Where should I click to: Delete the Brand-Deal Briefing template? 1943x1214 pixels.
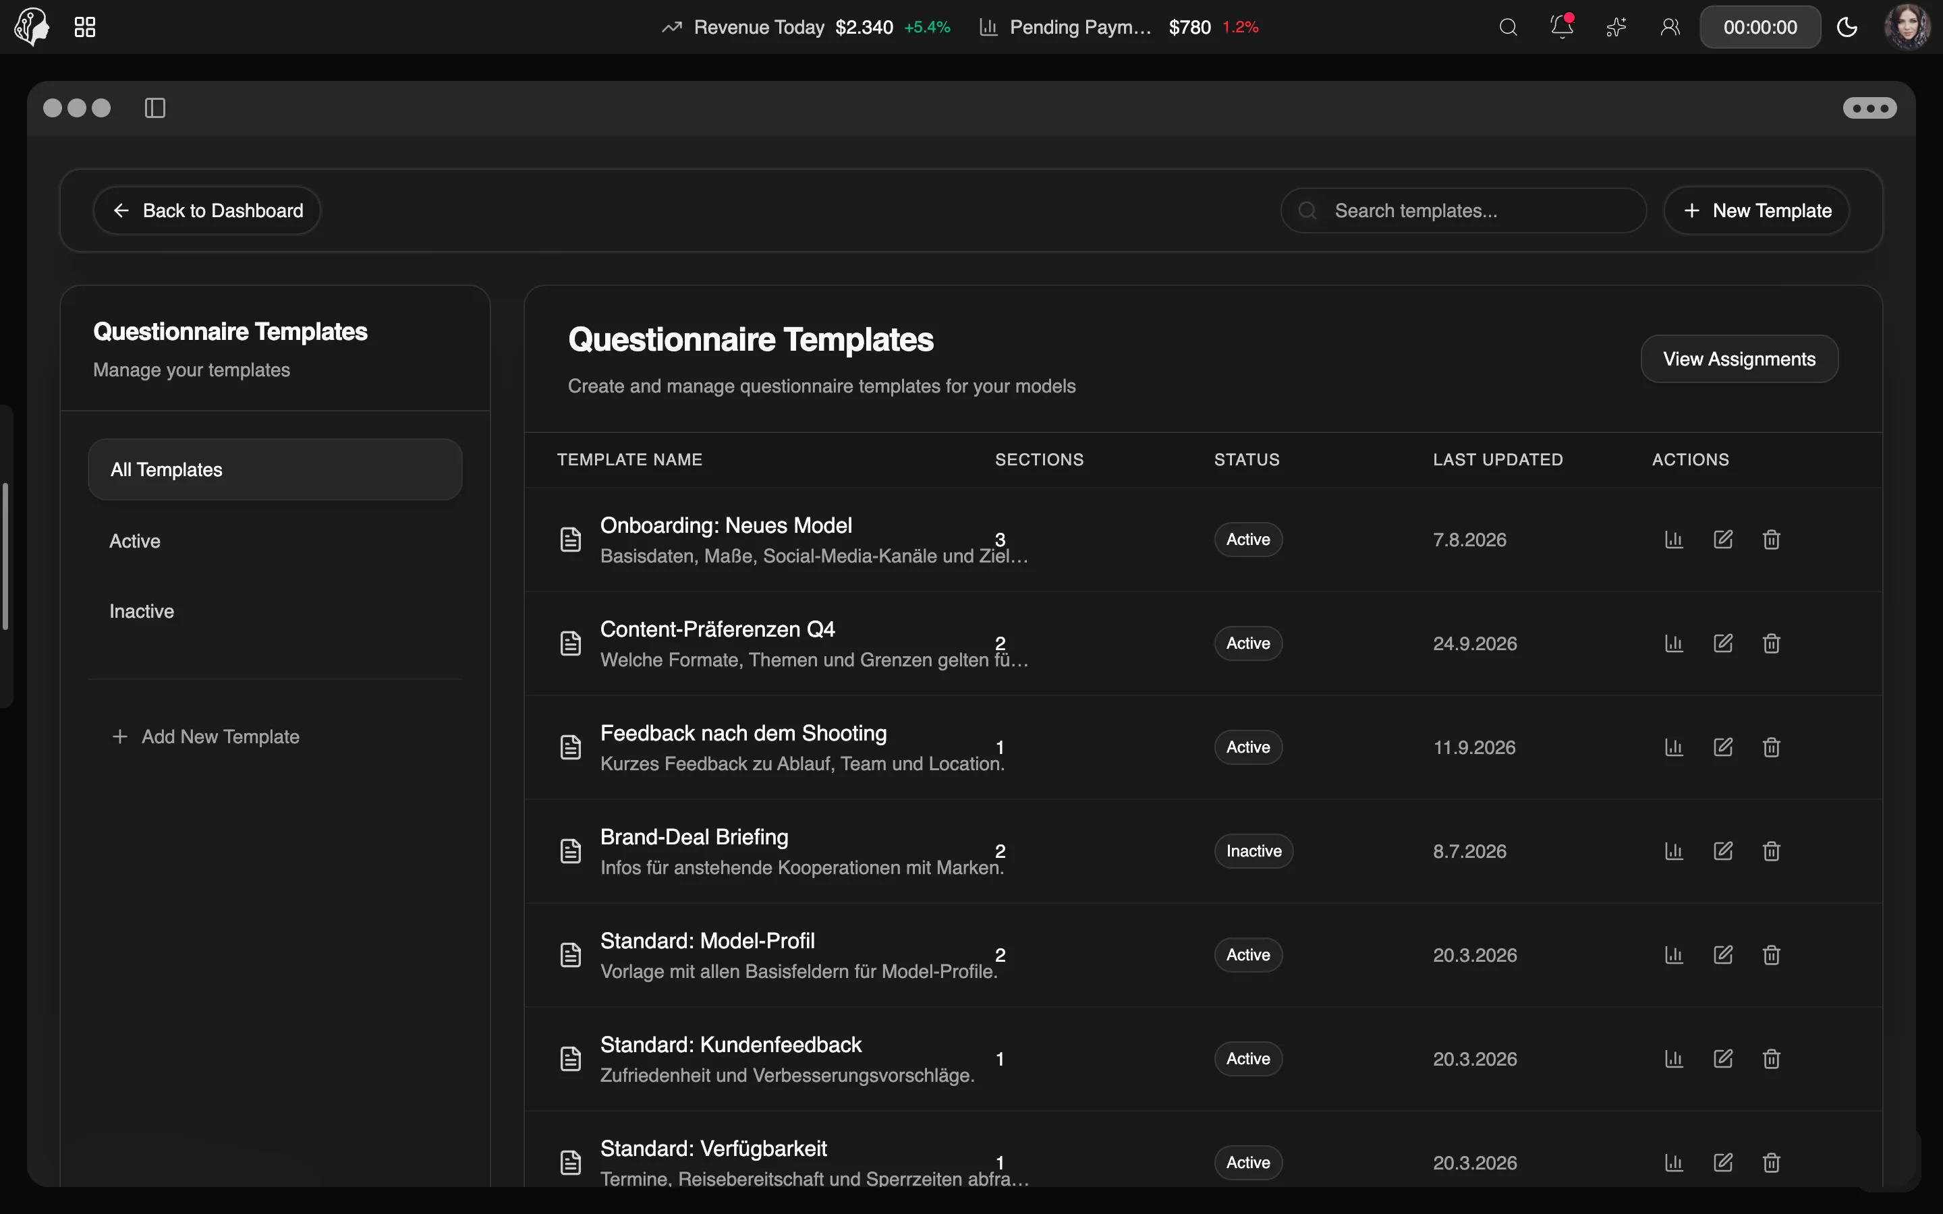coord(1772,851)
